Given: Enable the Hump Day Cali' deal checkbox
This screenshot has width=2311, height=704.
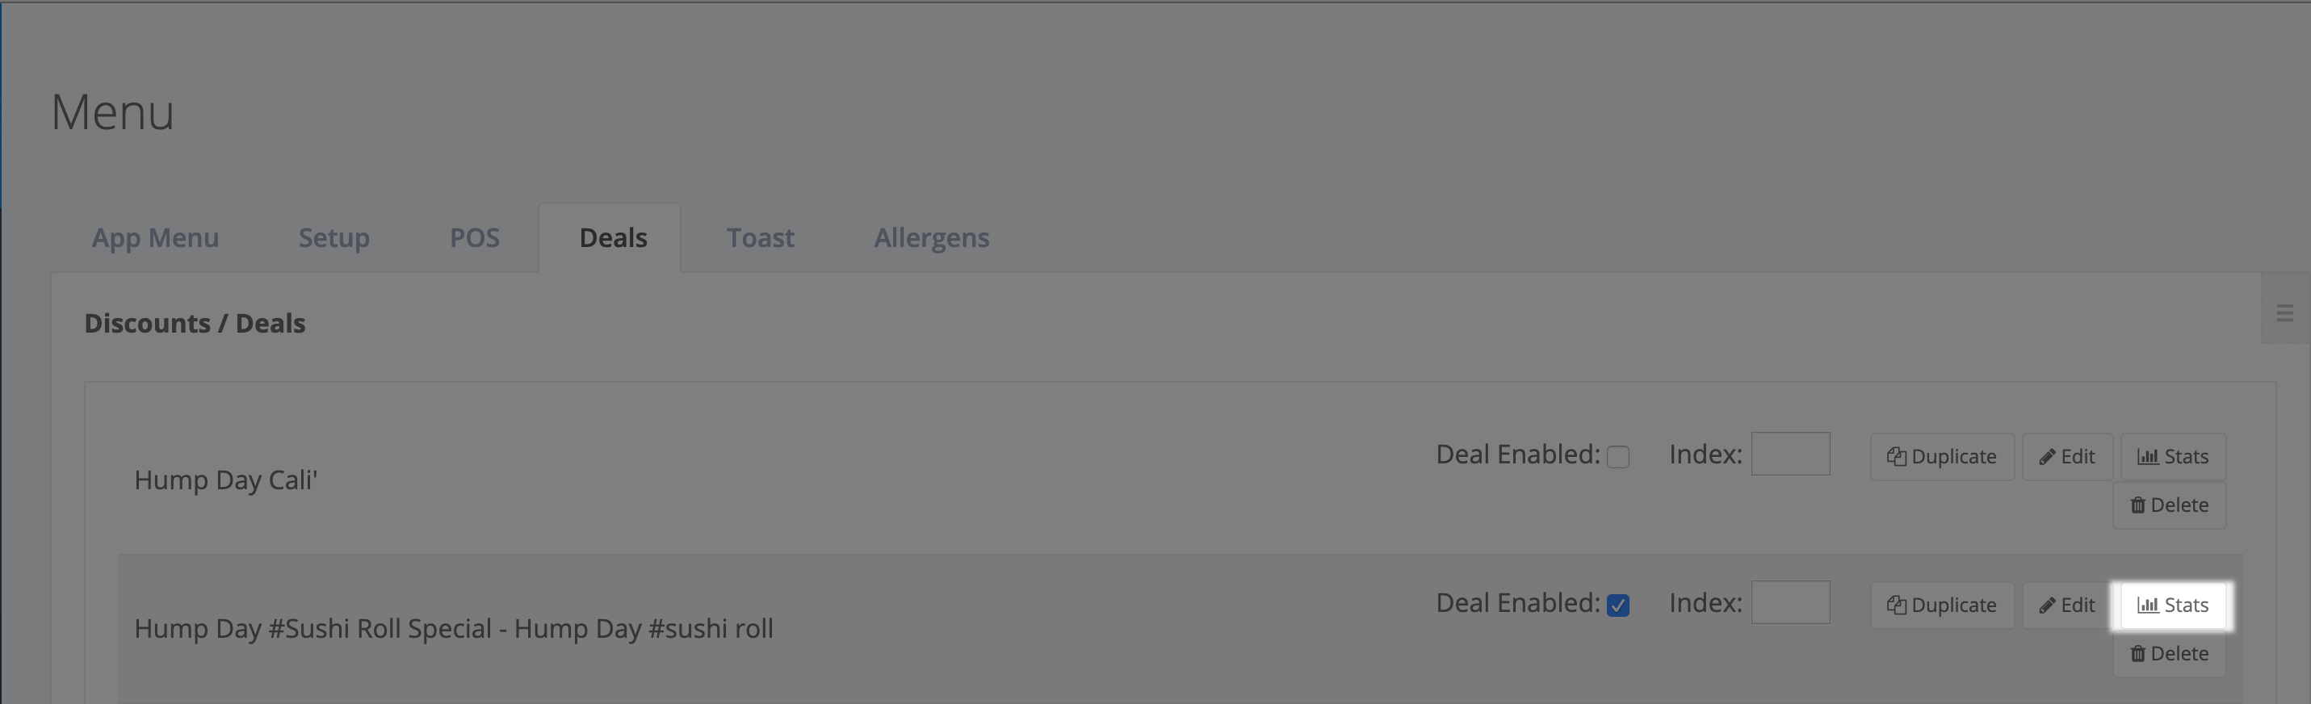Looking at the screenshot, I should 1617,456.
